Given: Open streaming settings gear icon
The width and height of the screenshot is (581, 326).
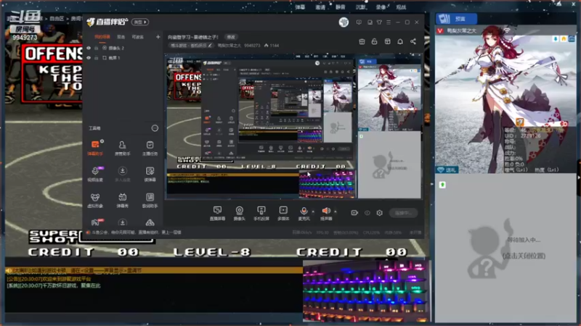Looking at the screenshot, I should (x=379, y=212).
